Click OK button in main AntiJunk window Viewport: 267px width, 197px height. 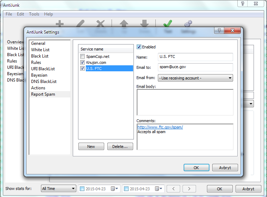pyautogui.click(x=220, y=189)
